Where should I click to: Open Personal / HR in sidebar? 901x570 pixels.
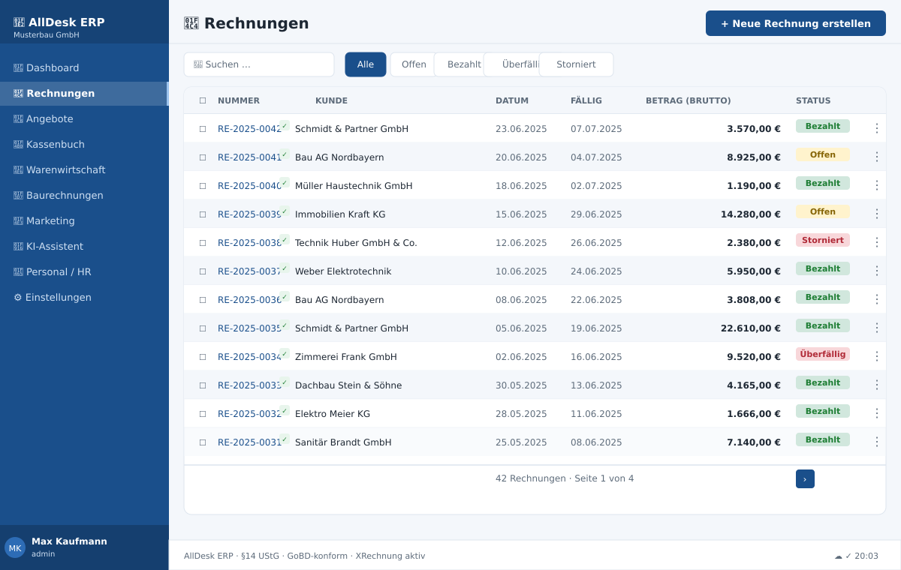point(84,271)
